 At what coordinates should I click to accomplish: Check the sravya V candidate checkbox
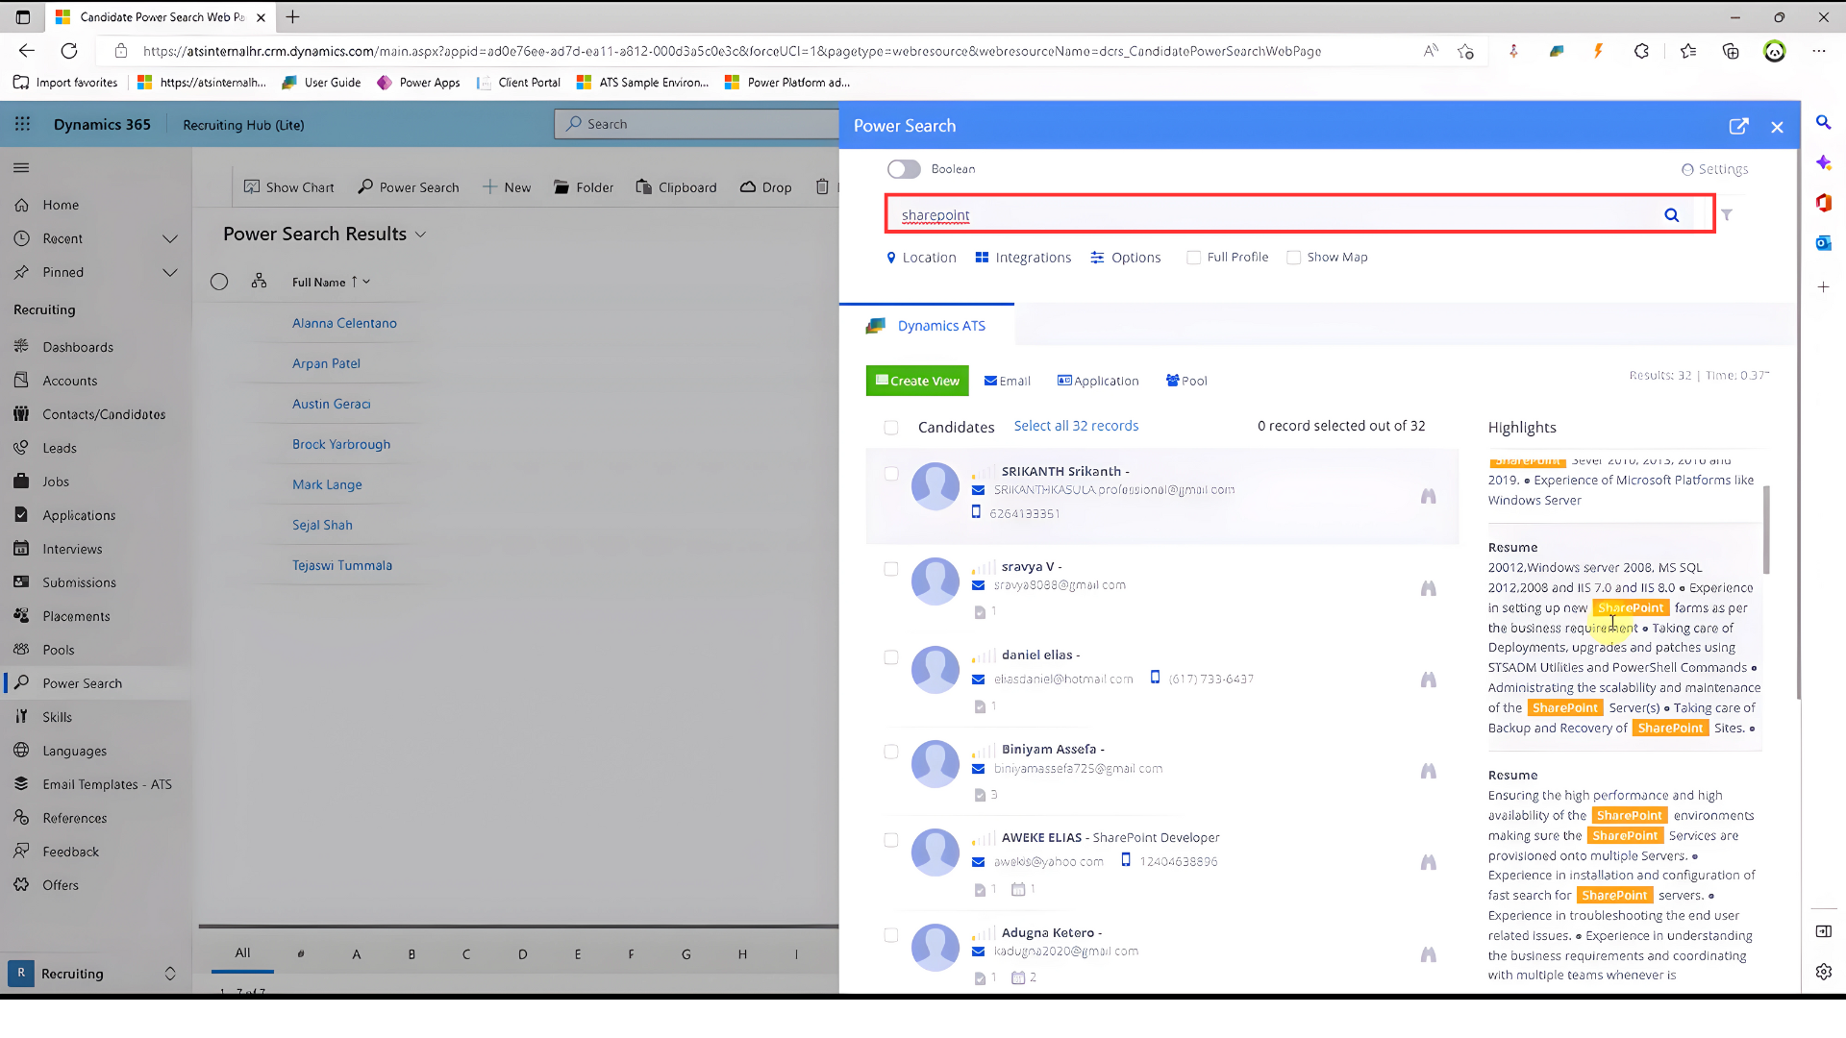[x=891, y=569]
